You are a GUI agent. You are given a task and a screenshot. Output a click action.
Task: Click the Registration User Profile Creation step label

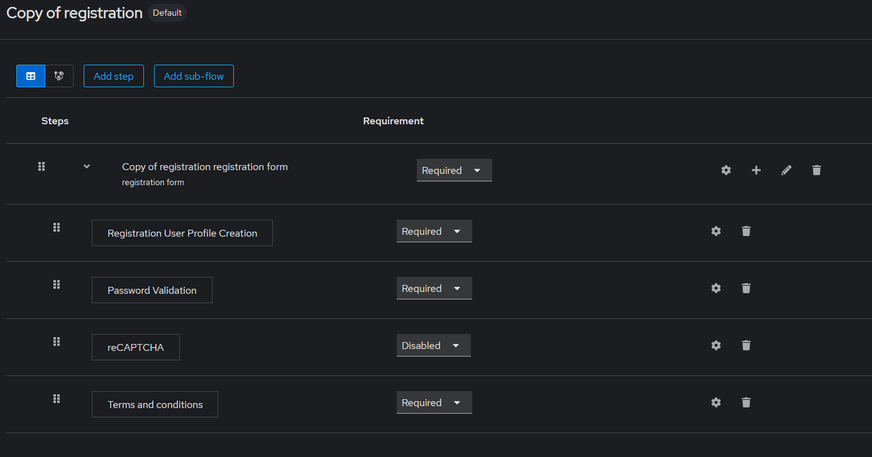182,233
